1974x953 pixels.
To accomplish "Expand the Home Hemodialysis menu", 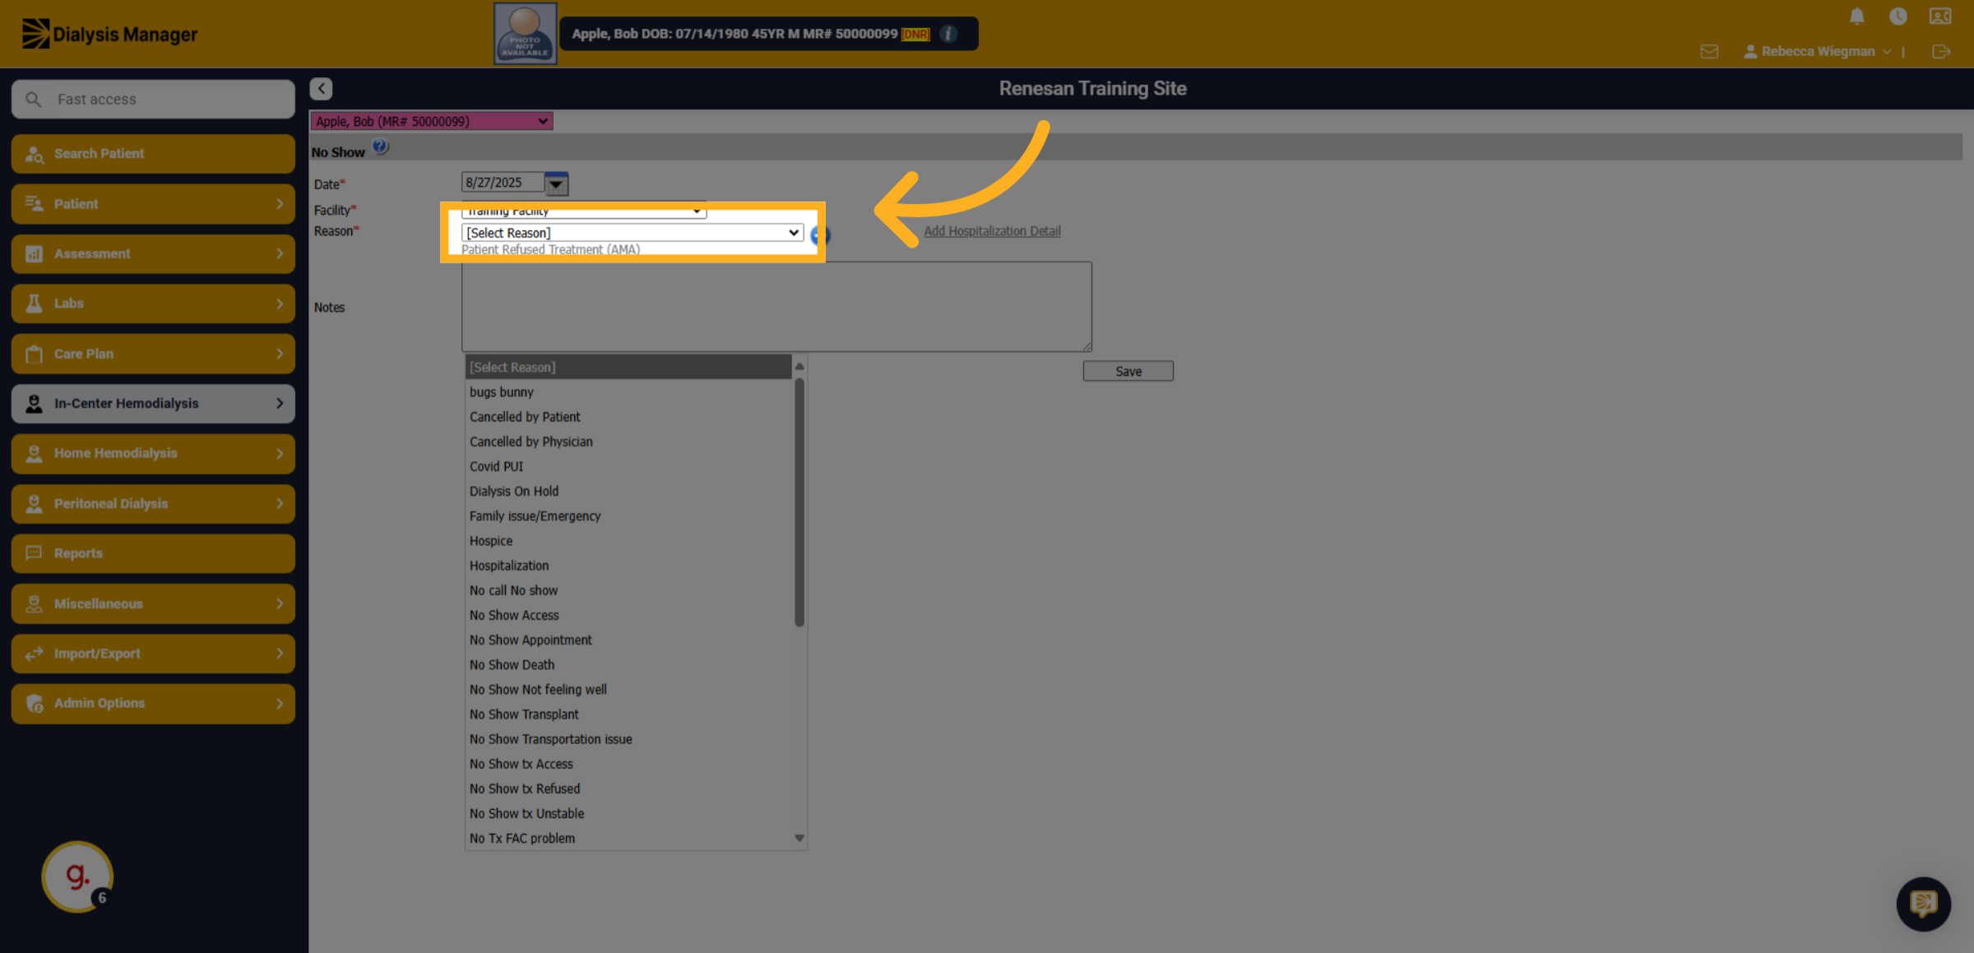I will [x=153, y=454].
